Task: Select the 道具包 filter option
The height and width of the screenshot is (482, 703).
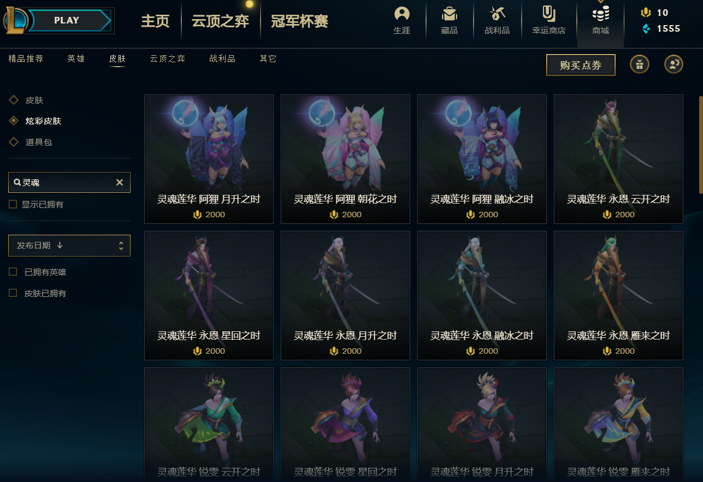Action: click(x=39, y=142)
